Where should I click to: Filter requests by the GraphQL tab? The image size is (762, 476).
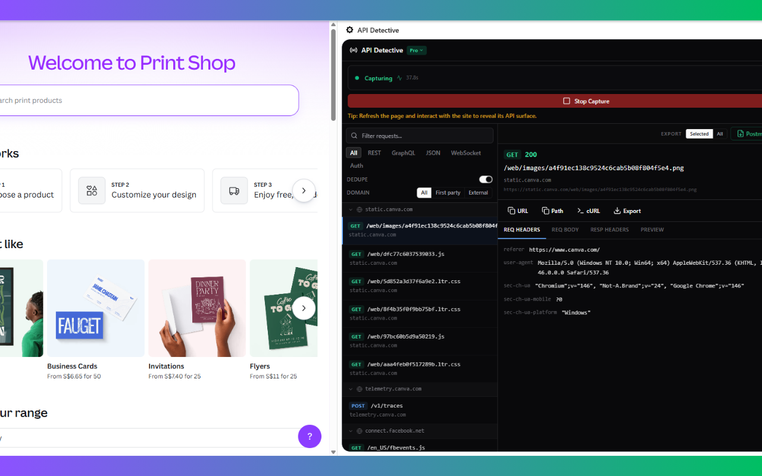click(x=403, y=153)
